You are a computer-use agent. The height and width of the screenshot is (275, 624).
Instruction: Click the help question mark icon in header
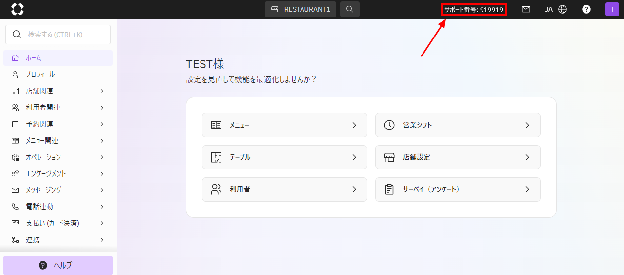[x=586, y=9]
